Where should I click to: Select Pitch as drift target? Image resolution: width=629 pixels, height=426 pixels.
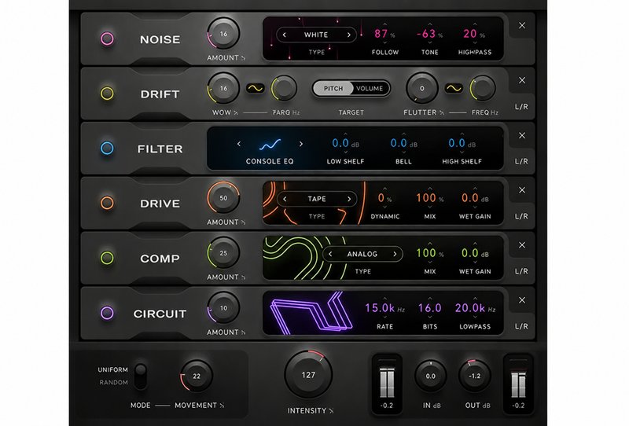click(x=333, y=88)
